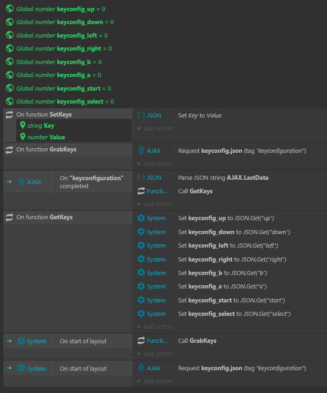Viewport: 327px width, 393px height.
Task: Select the Set keyconfig_right to JSON.Get action
Action: coord(232,259)
